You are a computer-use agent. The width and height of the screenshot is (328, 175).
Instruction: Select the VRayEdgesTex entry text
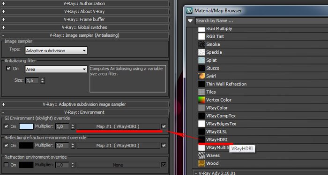point(221,124)
